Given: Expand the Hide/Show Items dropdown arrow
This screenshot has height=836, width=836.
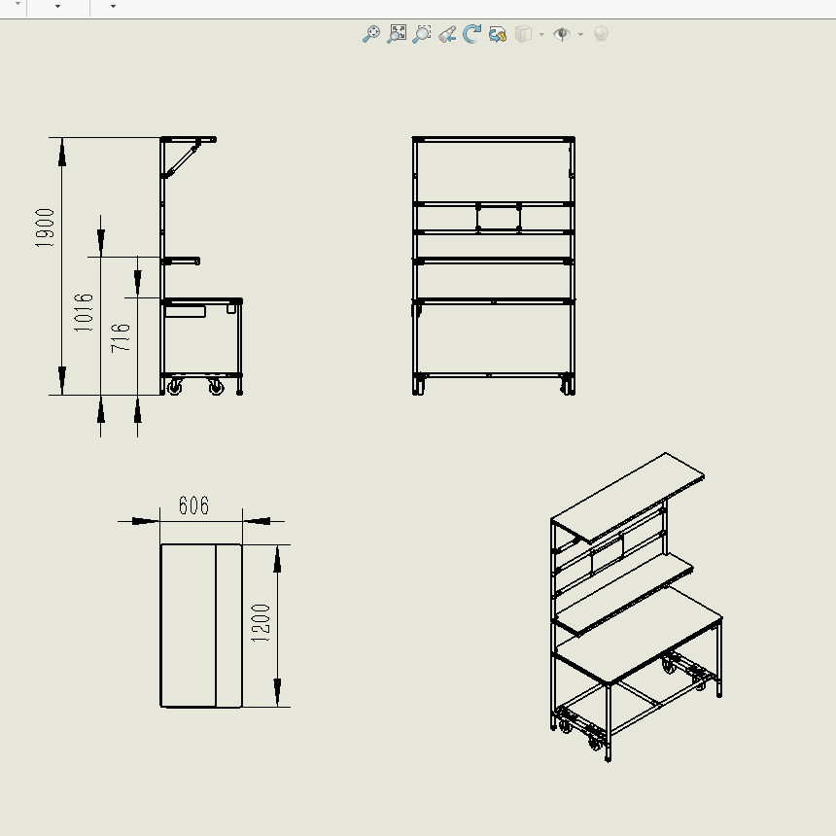Looking at the screenshot, I should coord(580,35).
